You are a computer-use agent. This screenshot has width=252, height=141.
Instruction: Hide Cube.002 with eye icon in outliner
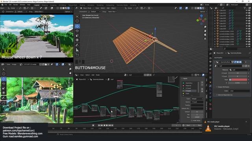246,11
